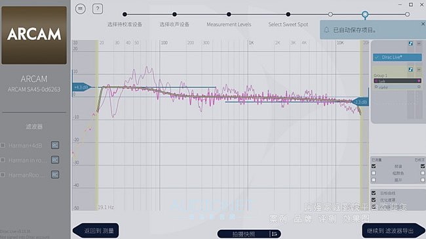Go to Measurement Levels step
Viewport: 426px width, 239px height.
point(229,24)
